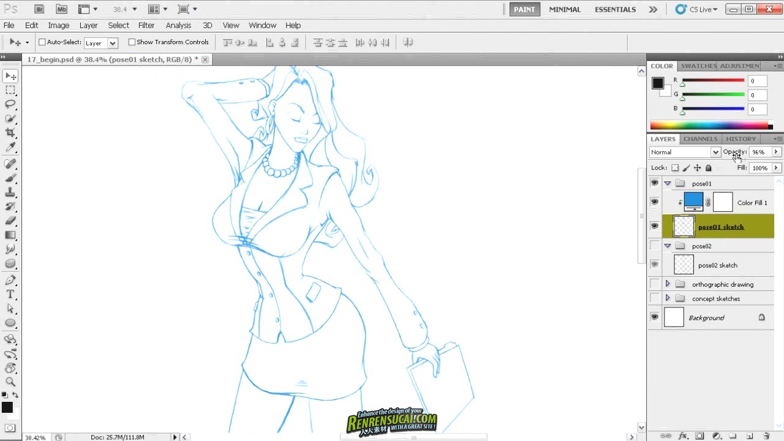Select the Eyedropper tool

click(x=10, y=148)
